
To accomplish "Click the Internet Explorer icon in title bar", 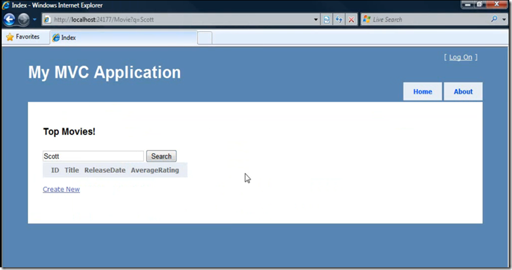I will coord(5,5).
